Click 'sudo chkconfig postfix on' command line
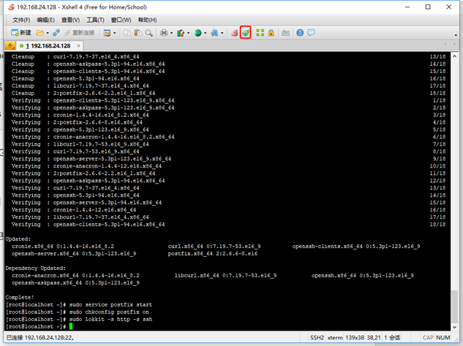Image resolution: width=463 pixels, height=346 pixels. coord(109,312)
